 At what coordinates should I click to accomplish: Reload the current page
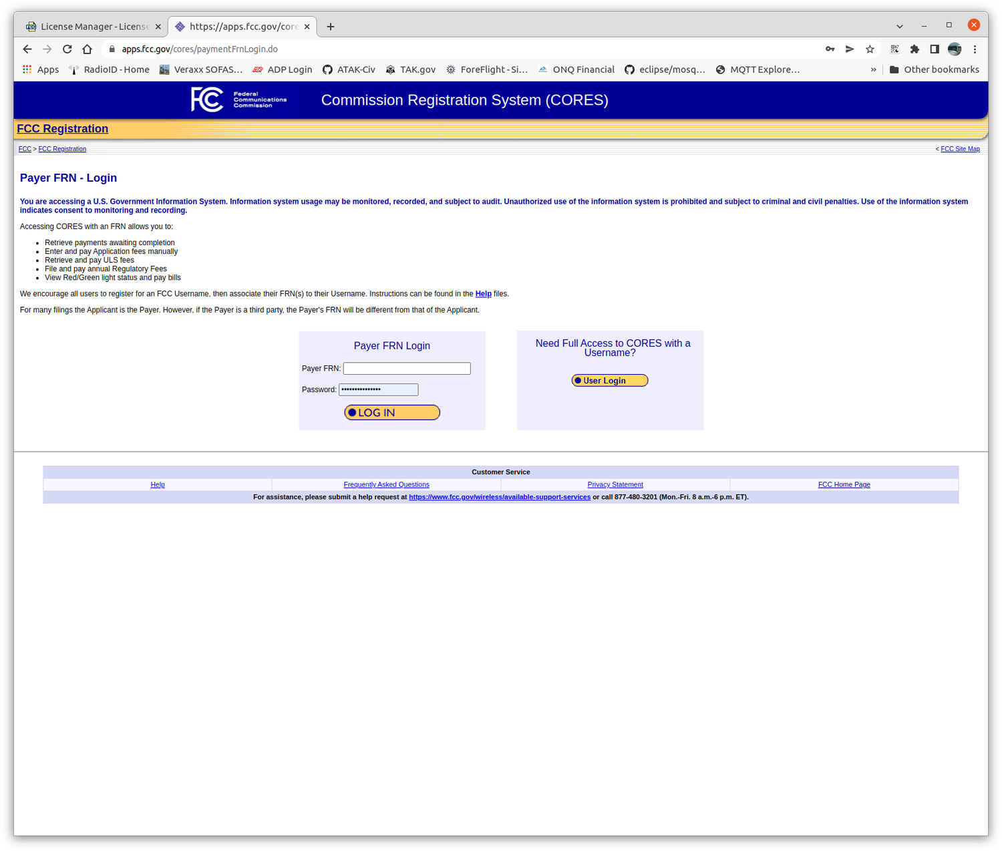tap(67, 49)
